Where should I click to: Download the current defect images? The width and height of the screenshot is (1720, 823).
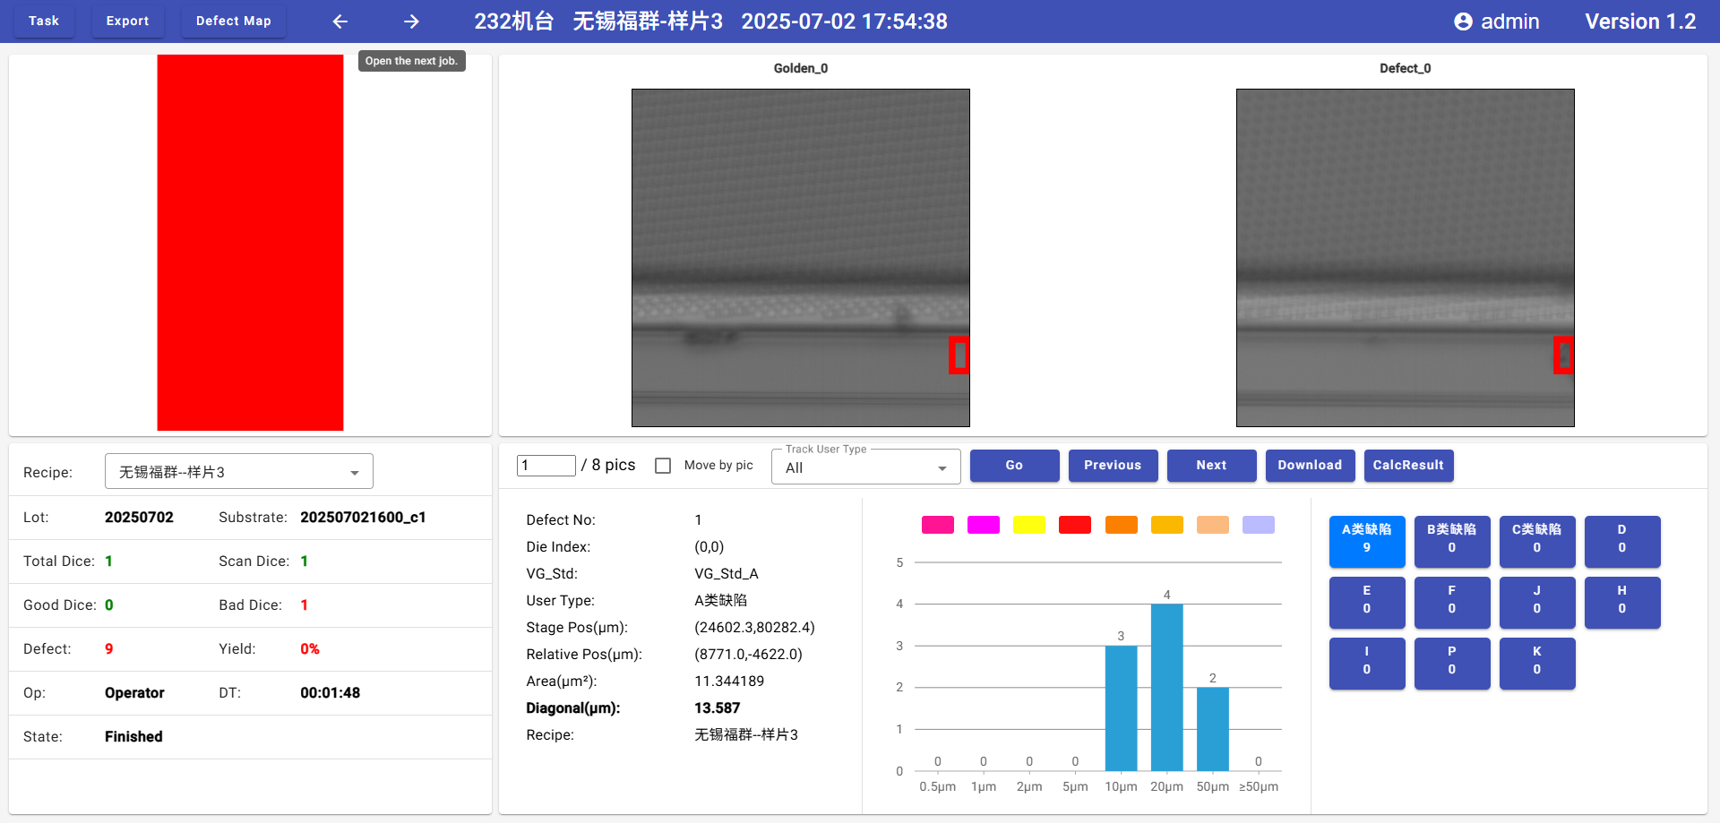1310,466
